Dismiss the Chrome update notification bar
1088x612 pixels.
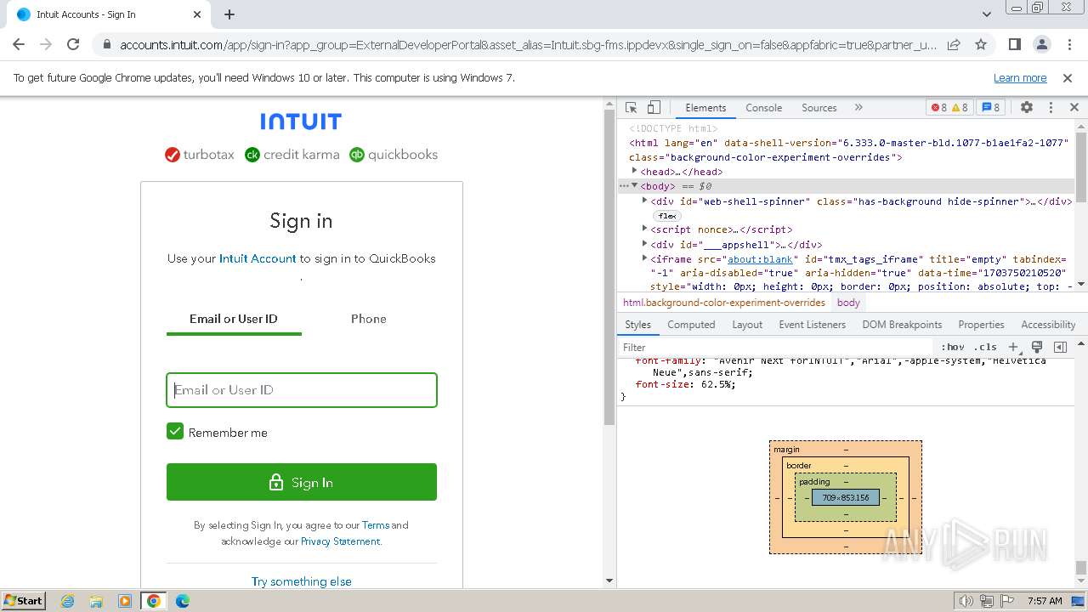1068,77
